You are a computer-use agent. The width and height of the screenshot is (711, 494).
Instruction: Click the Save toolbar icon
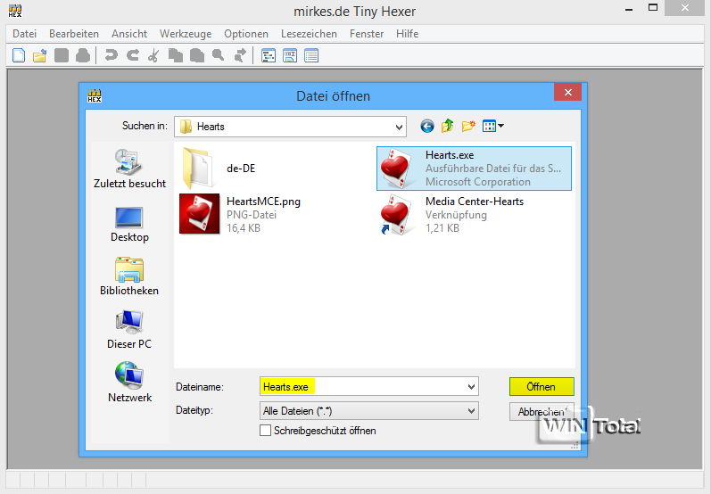coord(62,56)
